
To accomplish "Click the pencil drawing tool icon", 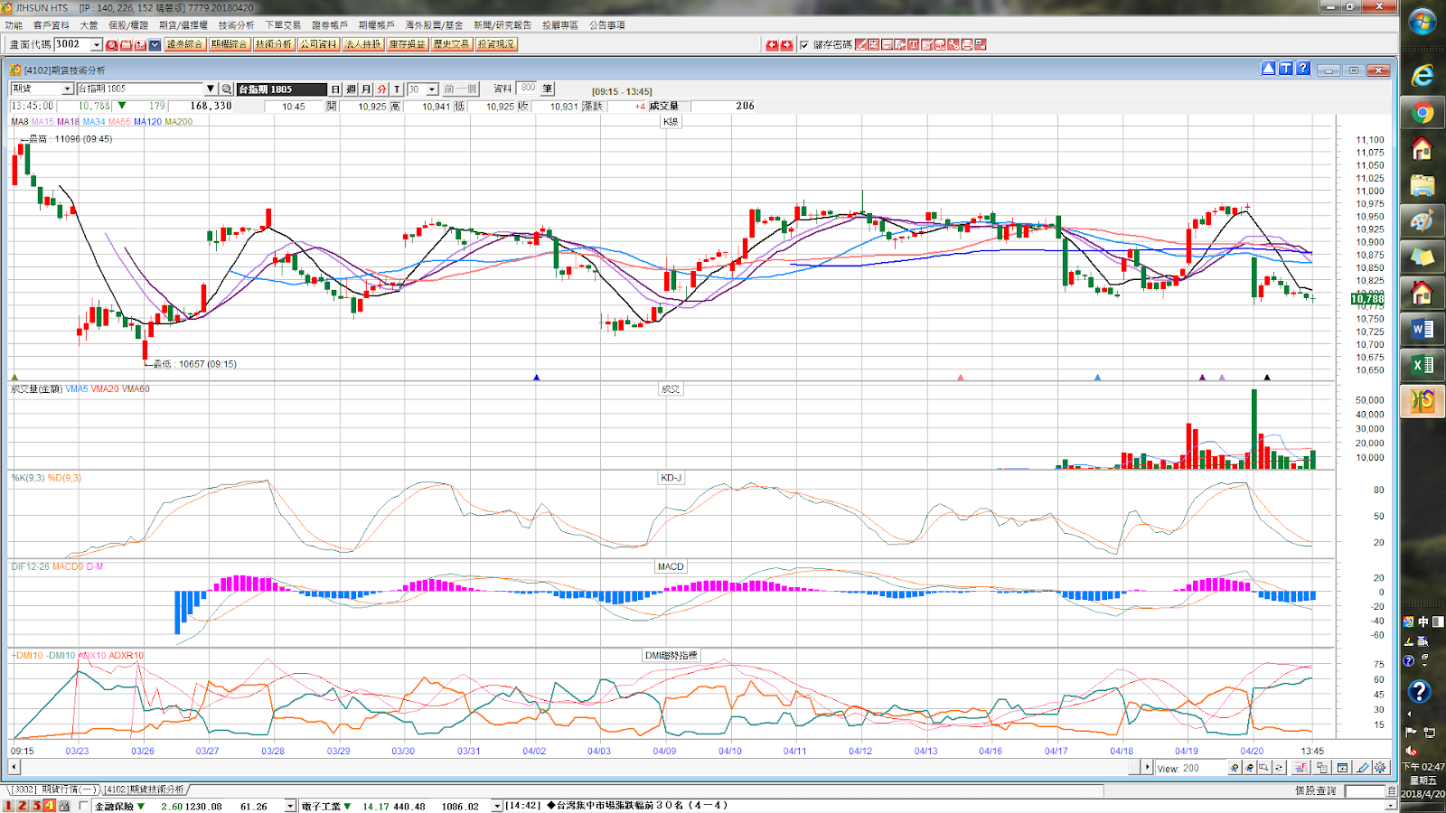I will click(1363, 768).
